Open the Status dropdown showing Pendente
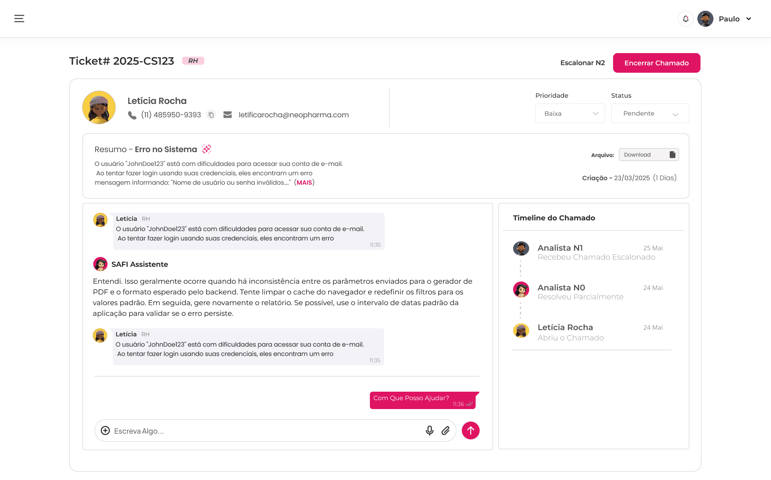The height and width of the screenshot is (480, 771). click(x=650, y=114)
